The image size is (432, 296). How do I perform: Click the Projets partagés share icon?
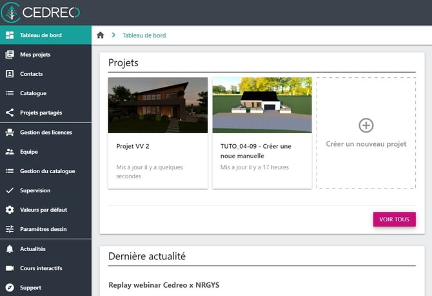(x=10, y=113)
